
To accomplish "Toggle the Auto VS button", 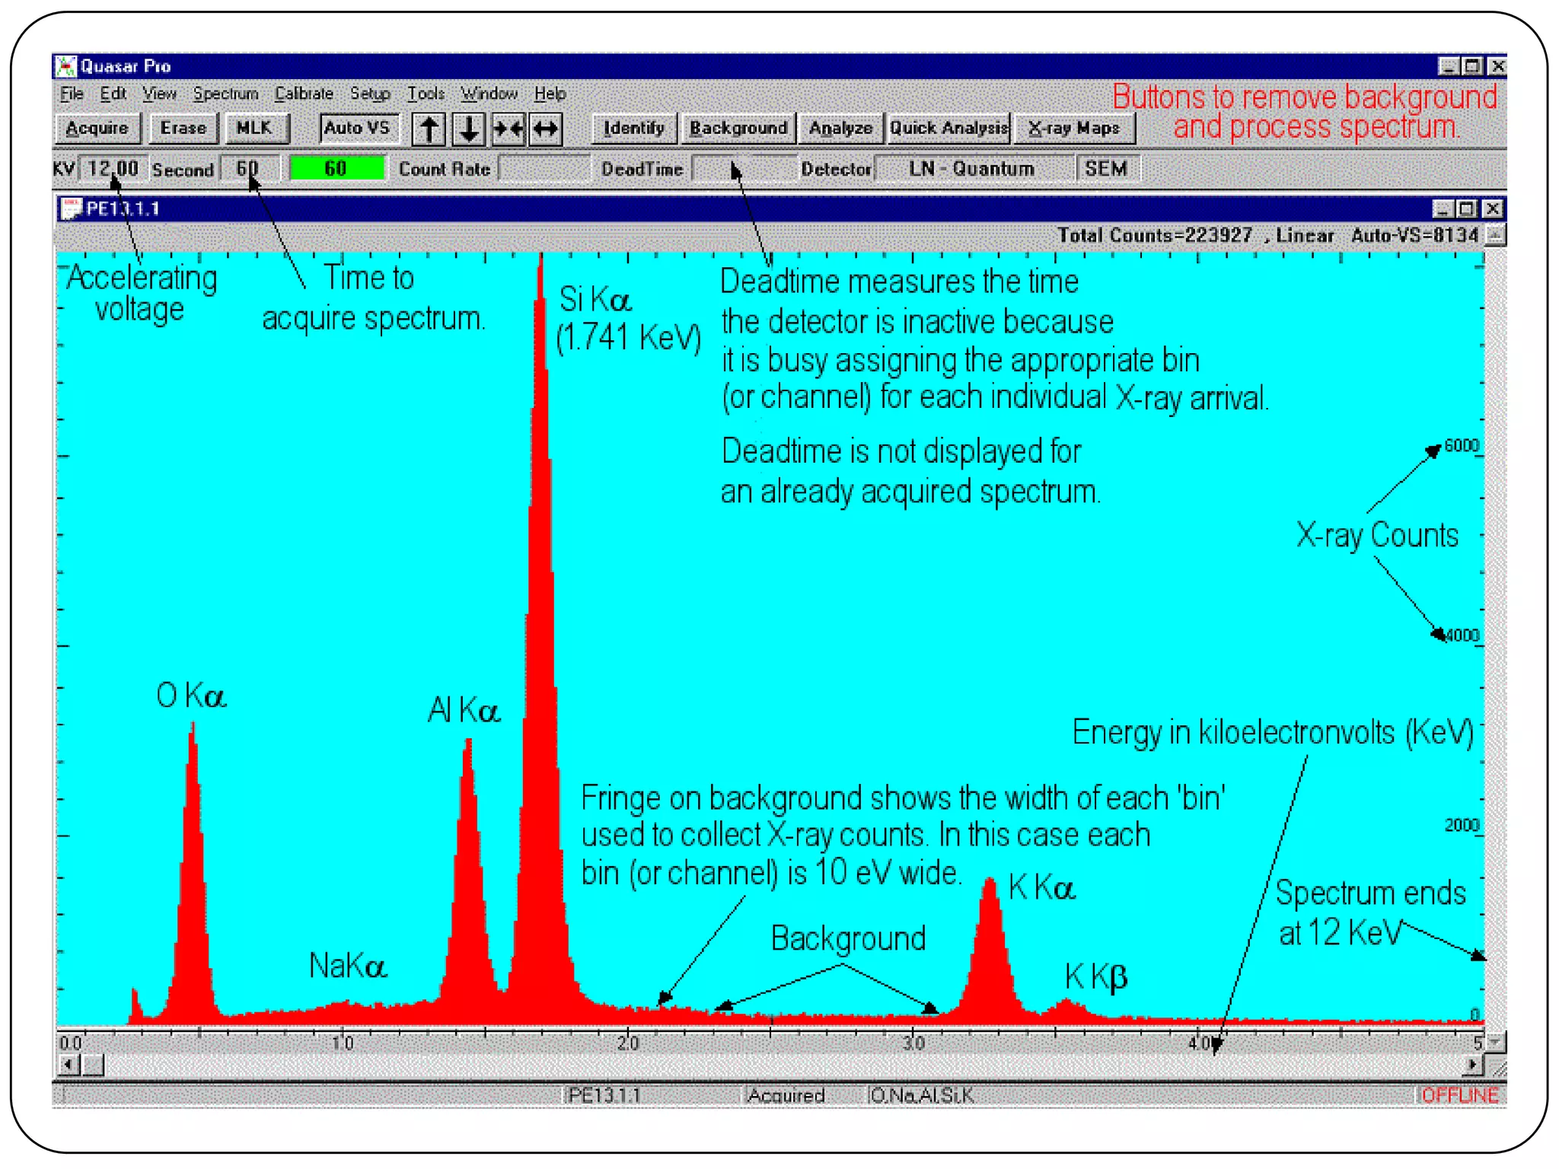I will click(357, 128).
